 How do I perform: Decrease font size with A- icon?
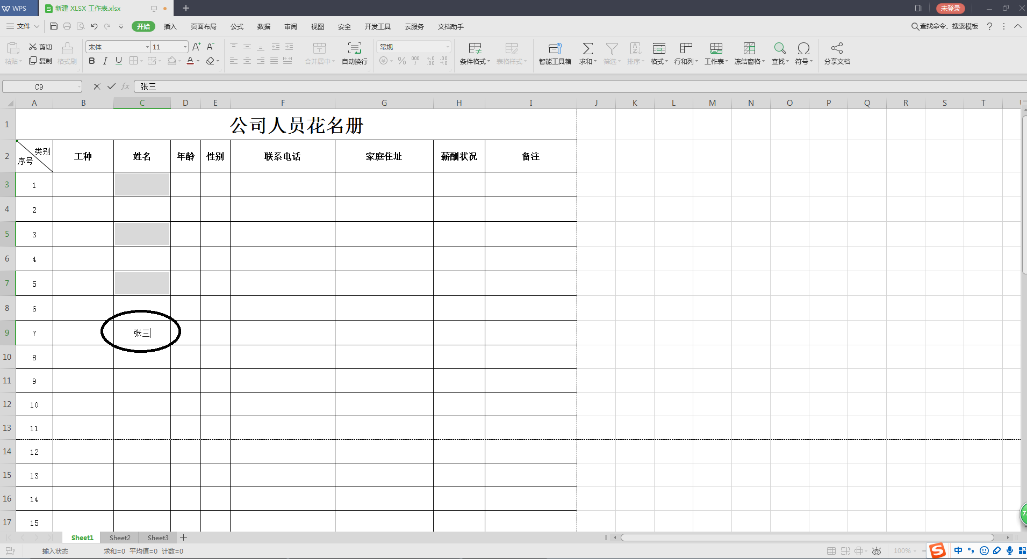(211, 47)
